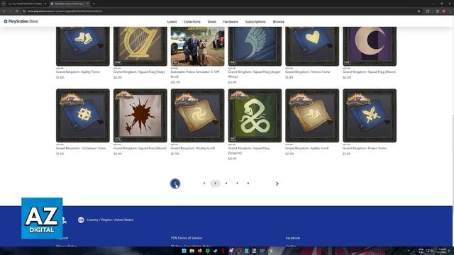Screen dimensions: 454x255
Task: Click the browser back arrow
Action: [x=4, y=11]
